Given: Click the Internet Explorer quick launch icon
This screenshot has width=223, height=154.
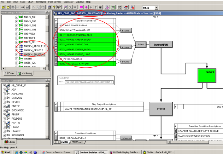Looking at the screenshot, I should pos(17,152).
